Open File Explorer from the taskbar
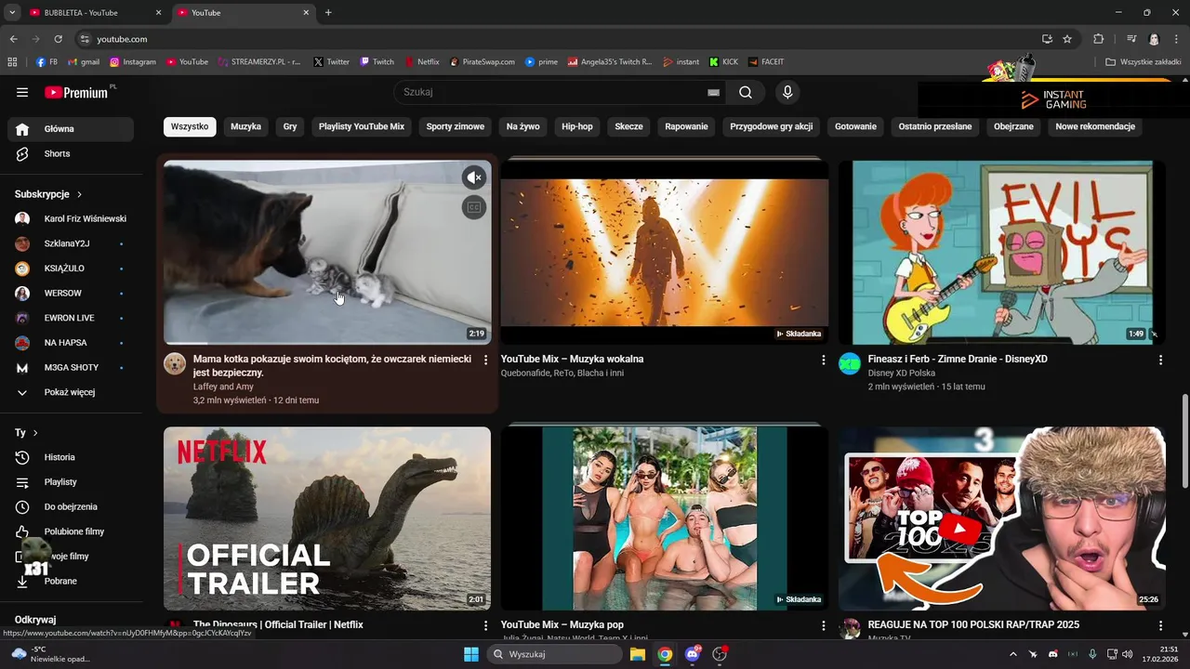The image size is (1190, 669). point(638,654)
